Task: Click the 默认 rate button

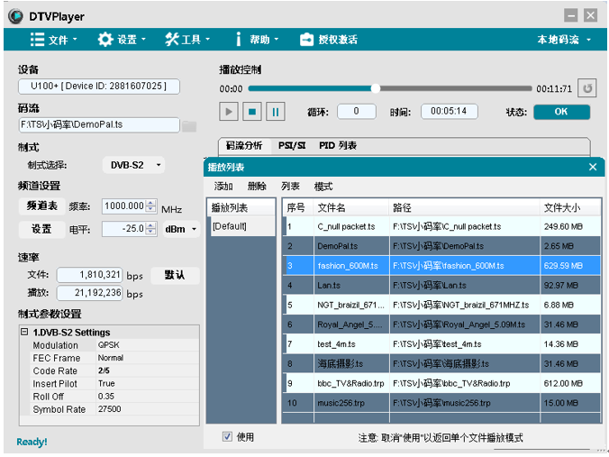Action: coord(175,275)
